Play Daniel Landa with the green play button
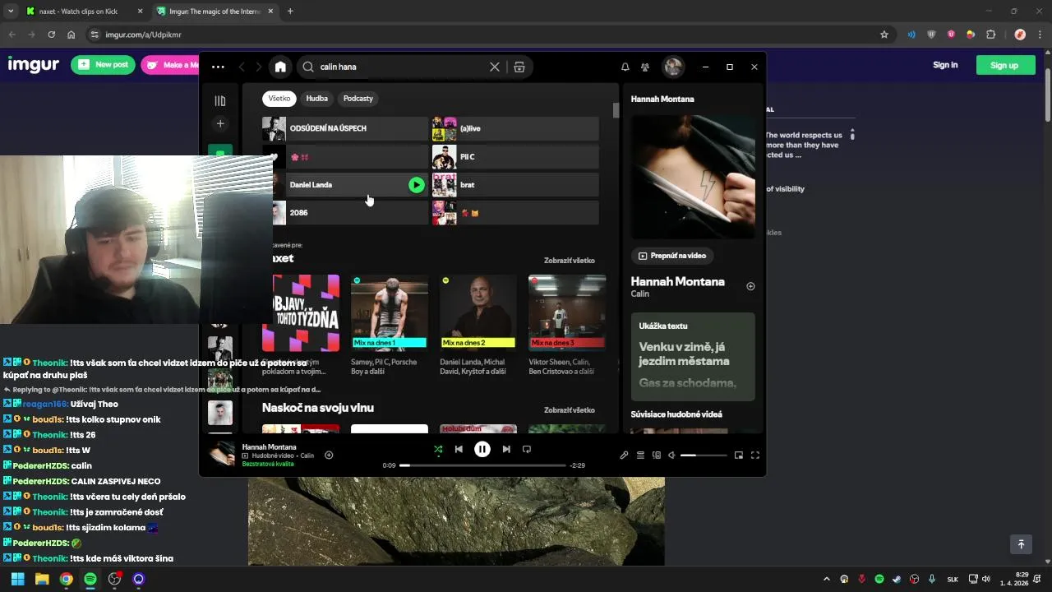1052x592 pixels. [417, 185]
